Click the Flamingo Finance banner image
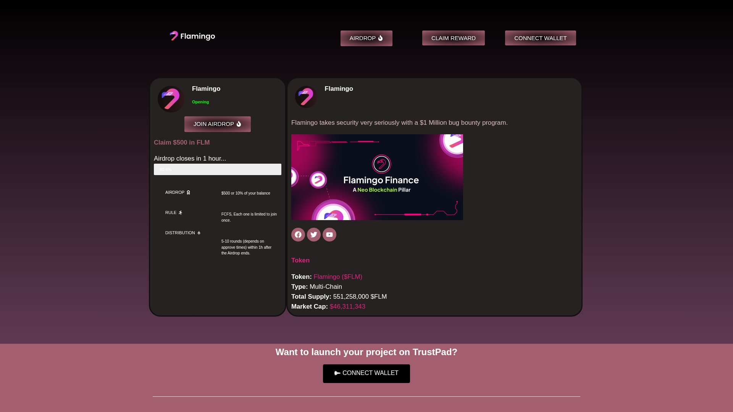The width and height of the screenshot is (733, 412). point(377,177)
